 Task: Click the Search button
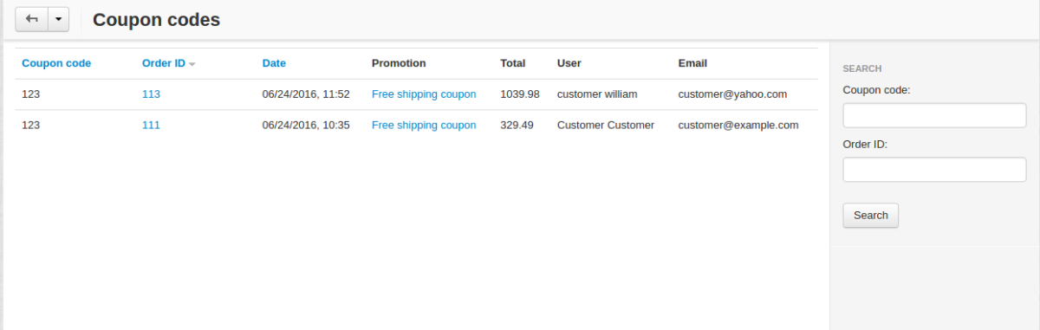pyautogui.click(x=870, y=215)
